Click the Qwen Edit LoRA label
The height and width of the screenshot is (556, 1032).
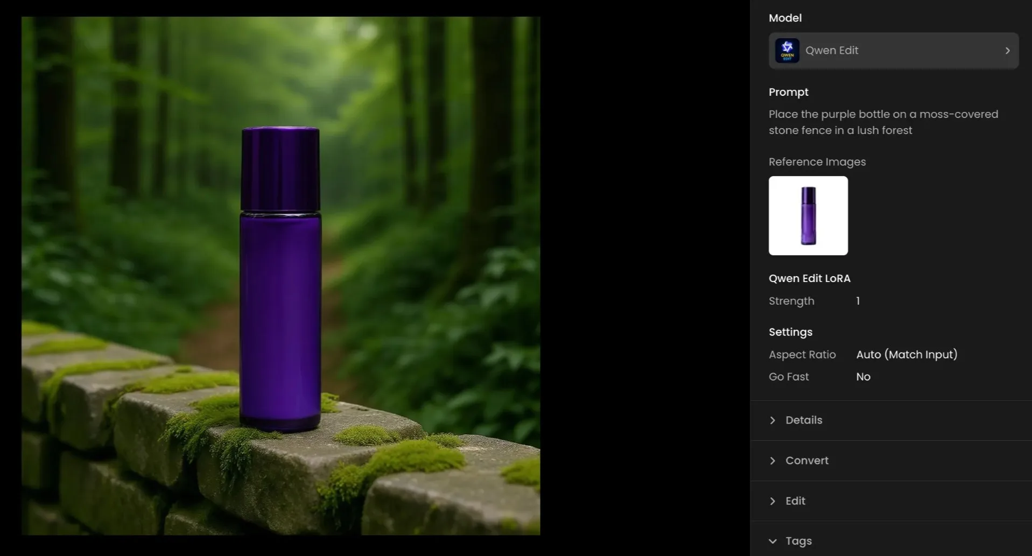[x=809, y=278]
